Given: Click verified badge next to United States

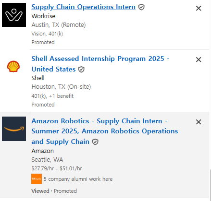Looking at the screenshot, I should pos(81,70).
